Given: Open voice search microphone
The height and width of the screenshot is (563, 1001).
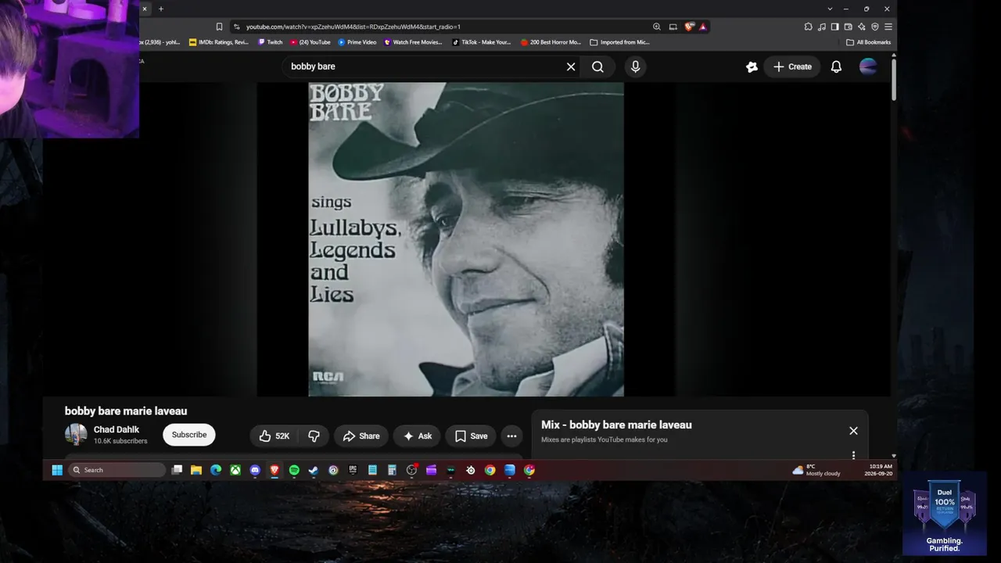Looking at the screenshot, I should (x=635, y=66).
